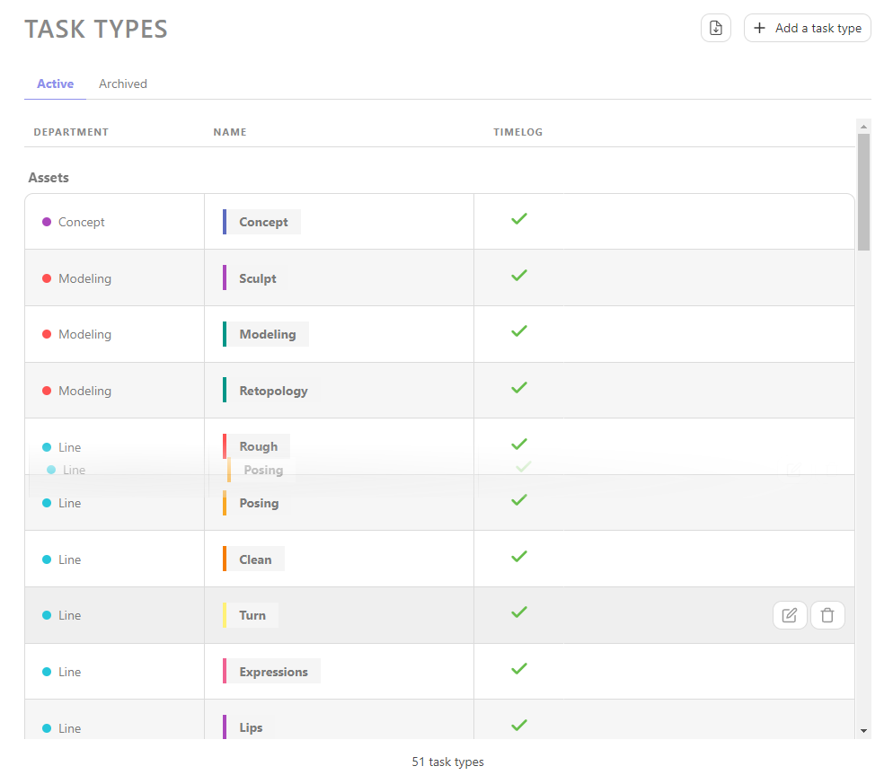The height and width of the screenshot is (775, 893).
Task: Click the Concept department cell
Action: coord(114,222)
